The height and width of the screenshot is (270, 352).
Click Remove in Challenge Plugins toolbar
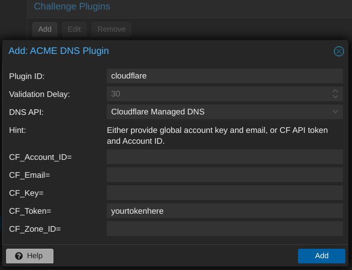pos(111,29)
